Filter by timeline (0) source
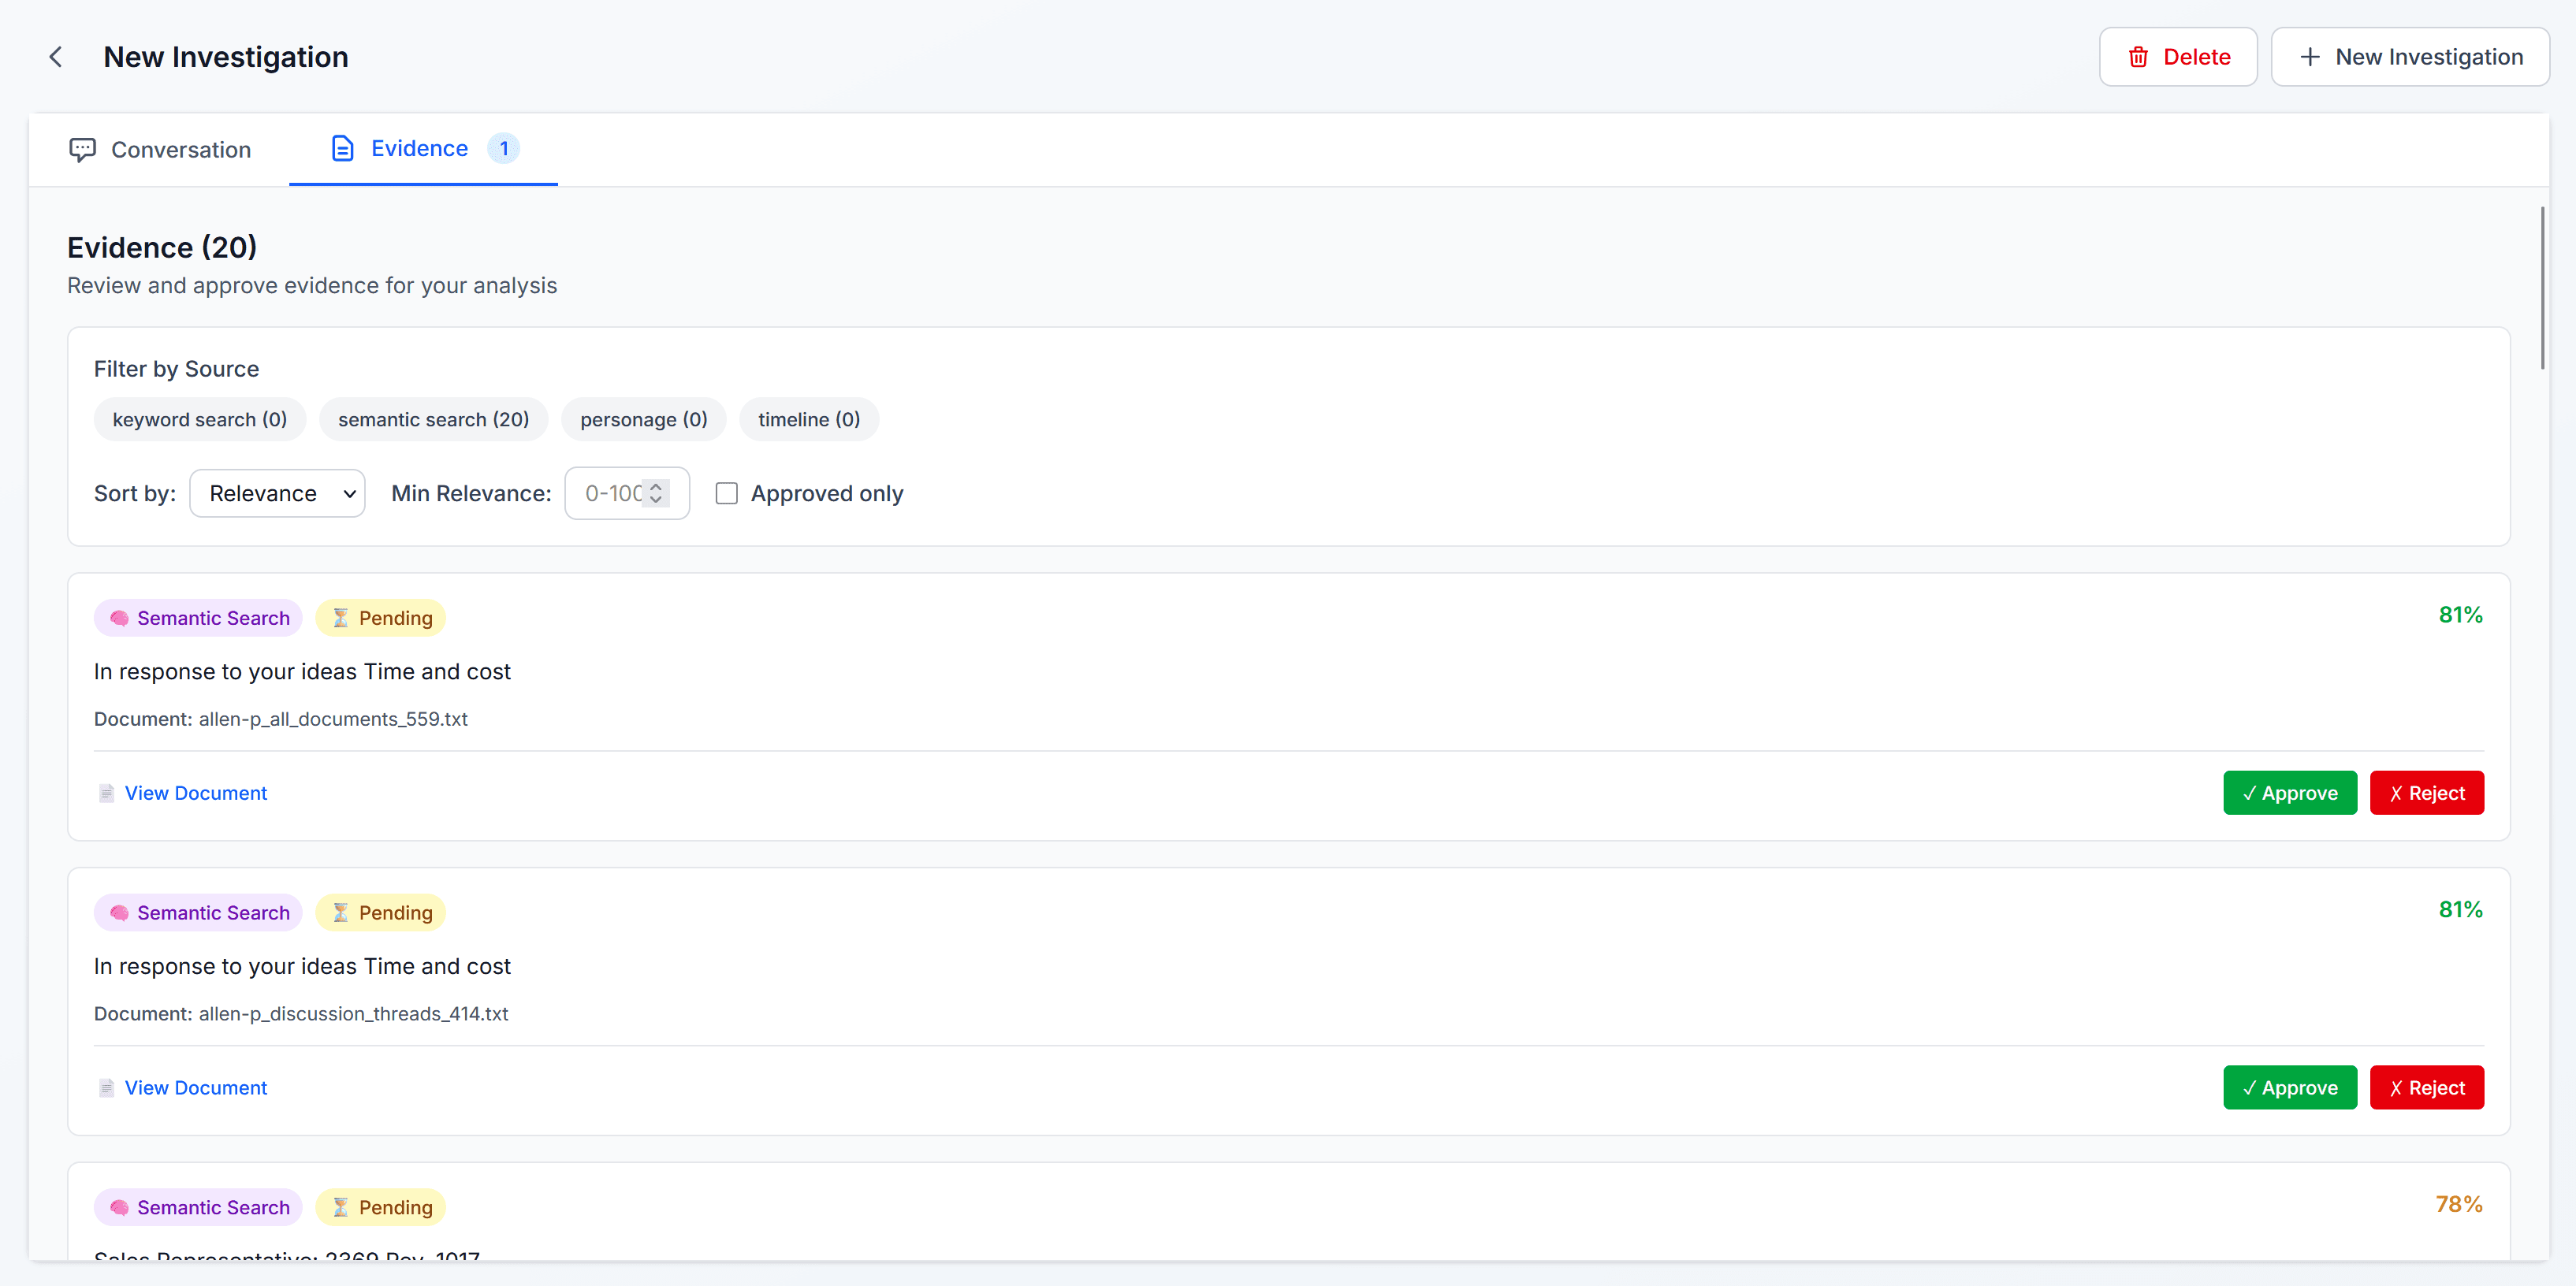Screen dimensions: 2576x1286 (809, 420)
